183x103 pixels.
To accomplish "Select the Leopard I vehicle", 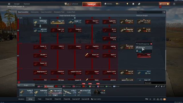I will pyautogui.click(x=75, y=47).
